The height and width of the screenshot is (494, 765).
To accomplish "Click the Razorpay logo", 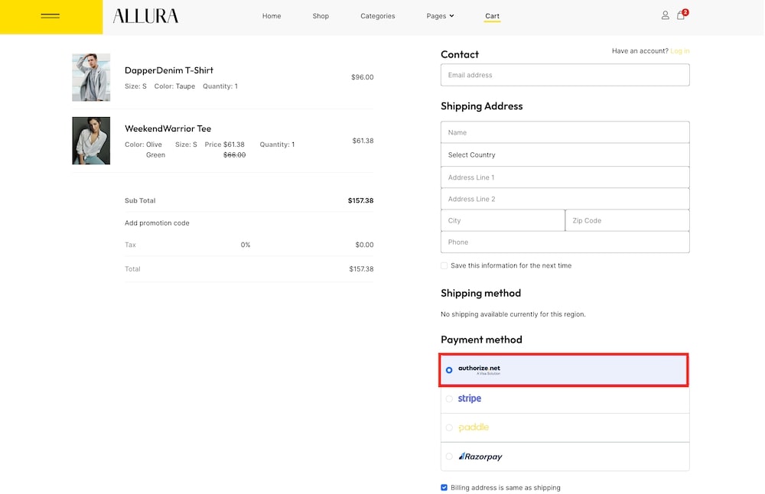I will tap(480, 457).
